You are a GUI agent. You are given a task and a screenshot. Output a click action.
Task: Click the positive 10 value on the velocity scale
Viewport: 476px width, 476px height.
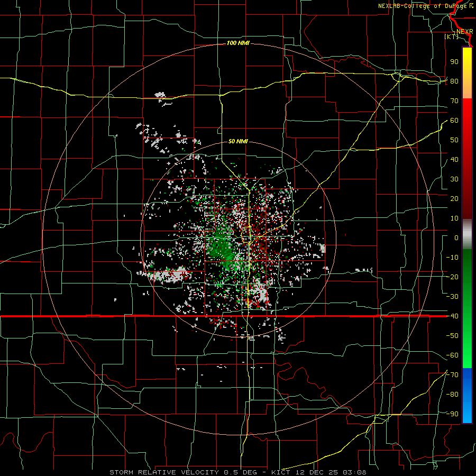pyautogui.click(x=454, y=218)
